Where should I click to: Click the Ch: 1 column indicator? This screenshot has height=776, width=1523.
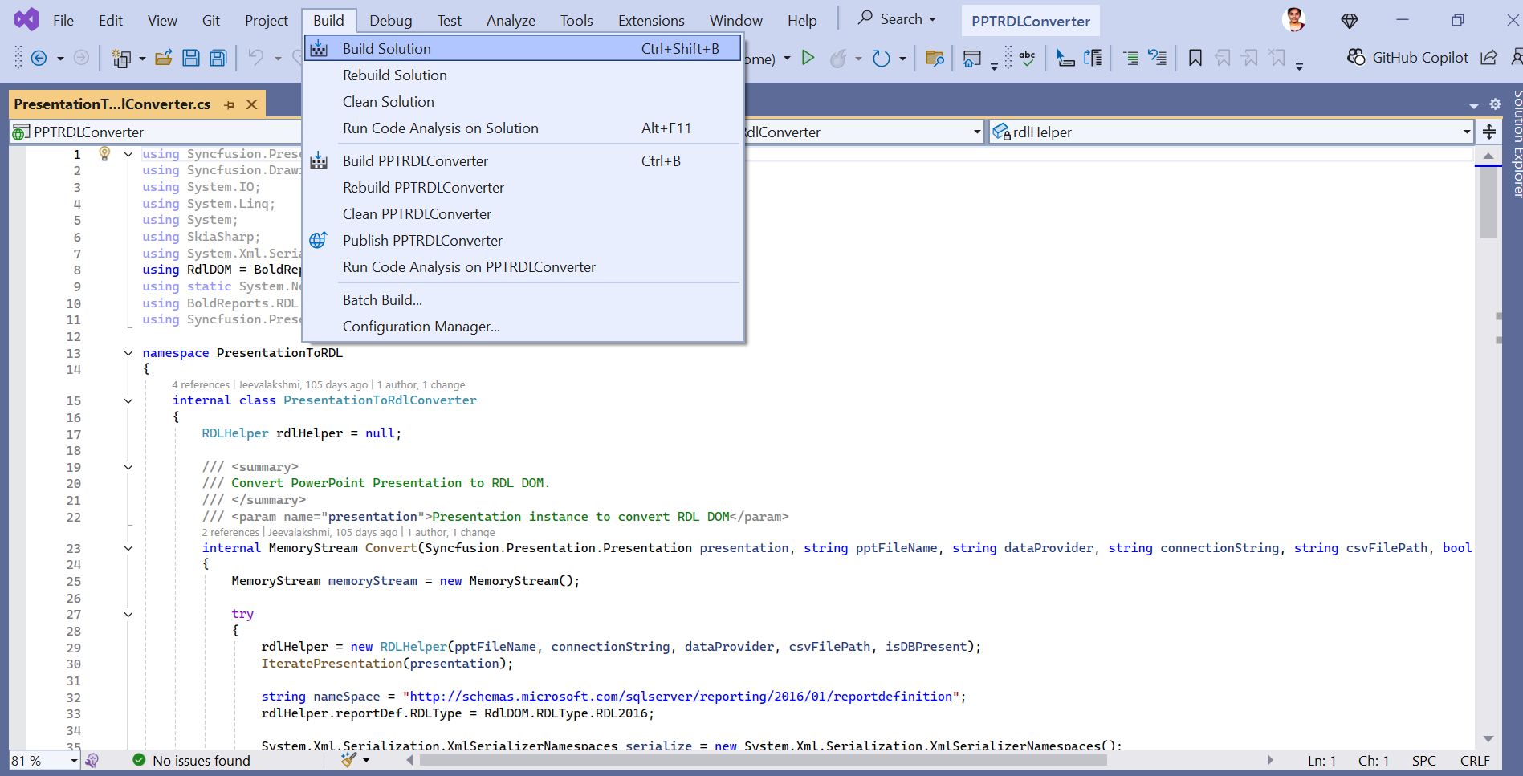click(1373, 761)
